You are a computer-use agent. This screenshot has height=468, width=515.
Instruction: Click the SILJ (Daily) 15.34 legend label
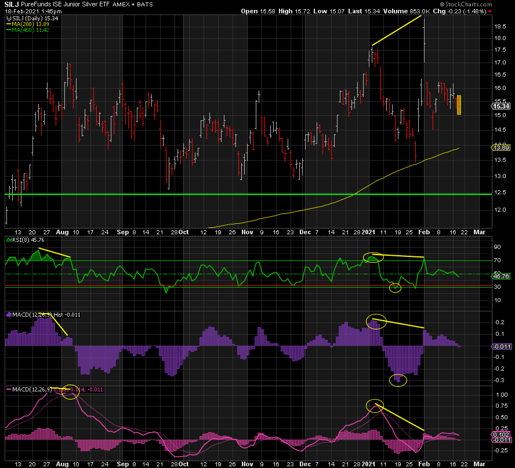coord(35,19)
